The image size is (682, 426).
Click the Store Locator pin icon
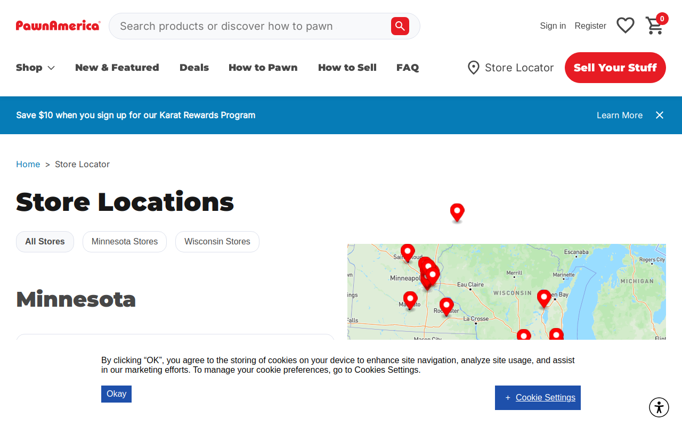pos(473,68)
